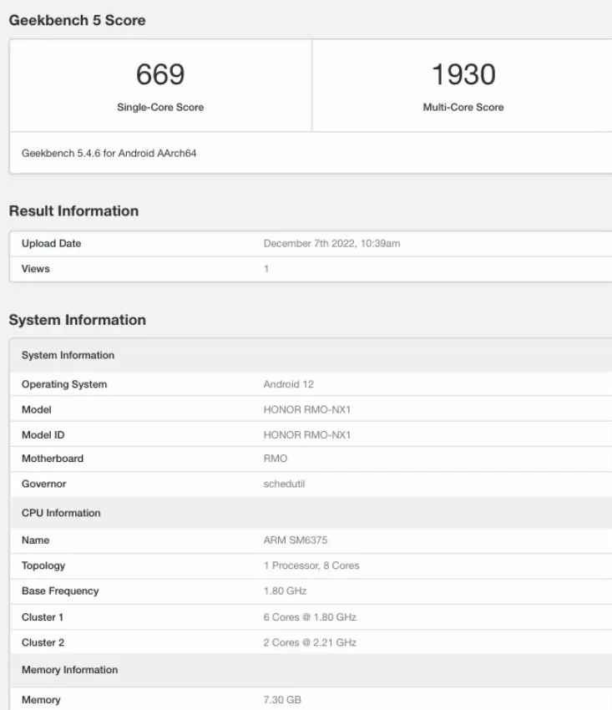Select the schedutil governor value
This screenshot has width=612, height=710.
(284, 484)
